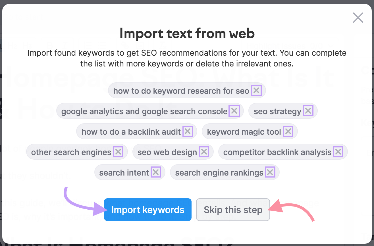The width and height of the screenshot is (374, 246).
Task: Delete 'how to do a backlink audit' keyword
Action: click(x=188, y=132)
